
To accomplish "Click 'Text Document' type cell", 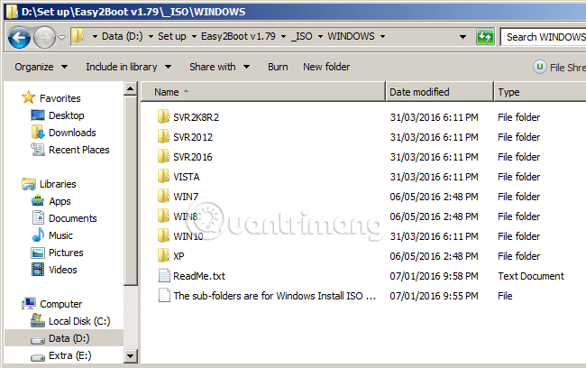I will [531, 276].
